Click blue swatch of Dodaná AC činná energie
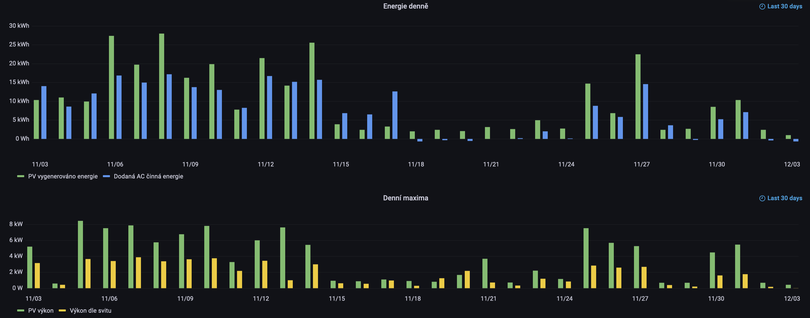 106,176
